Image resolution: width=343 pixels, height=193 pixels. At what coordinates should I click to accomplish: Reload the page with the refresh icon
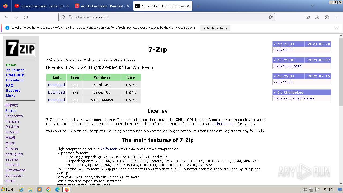pos(26,17)
